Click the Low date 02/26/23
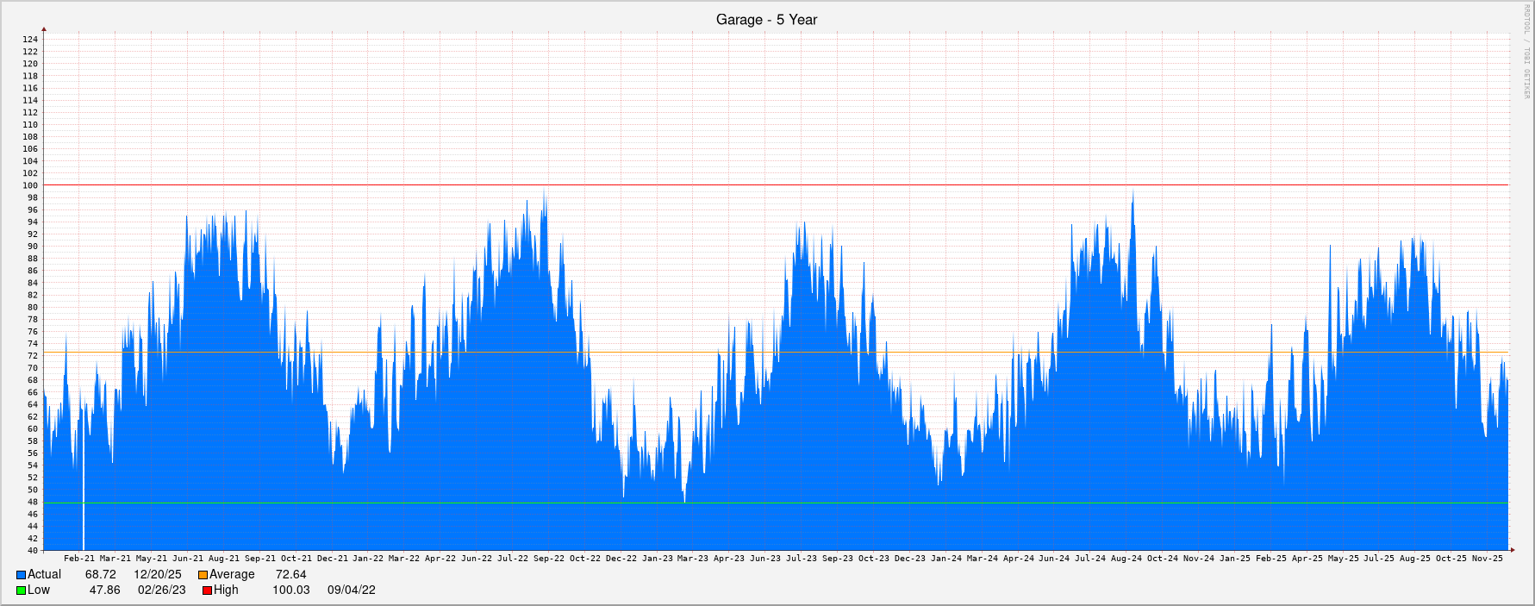The image size is (1535, 606). click(x=161, y=590)
